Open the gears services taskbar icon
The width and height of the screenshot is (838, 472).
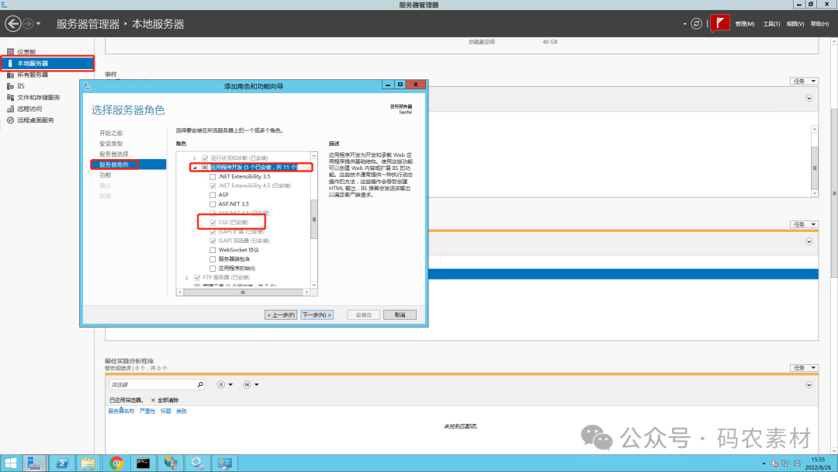tap(197, 463)
